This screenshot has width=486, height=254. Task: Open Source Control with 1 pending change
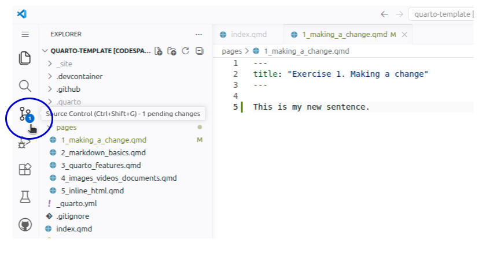(x=26, y=114)
